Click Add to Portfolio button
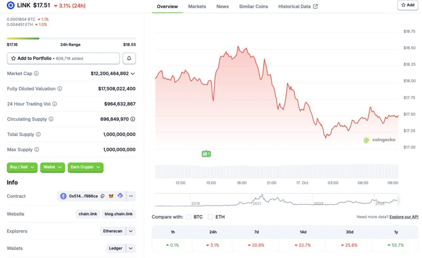 coord(63,58)
